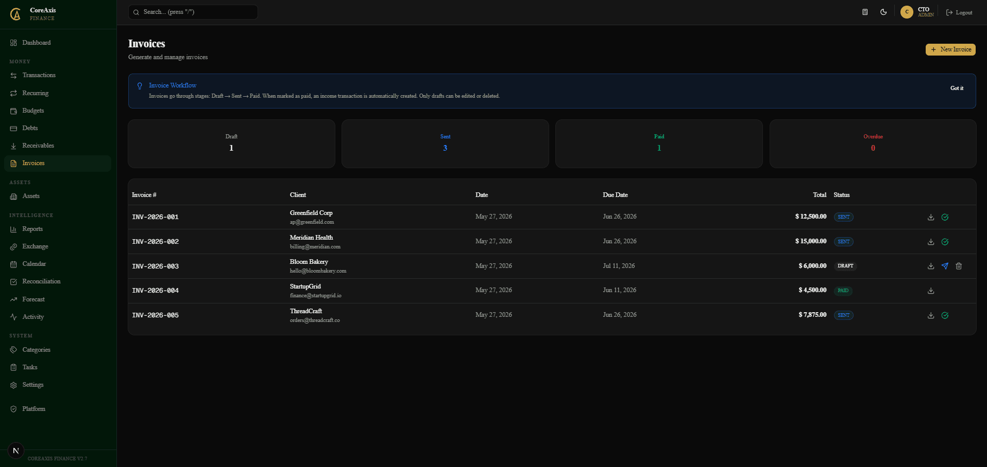The width and height of the screenshot is (987, 467).
Task: Open Reports page
Action: point(58,229)
